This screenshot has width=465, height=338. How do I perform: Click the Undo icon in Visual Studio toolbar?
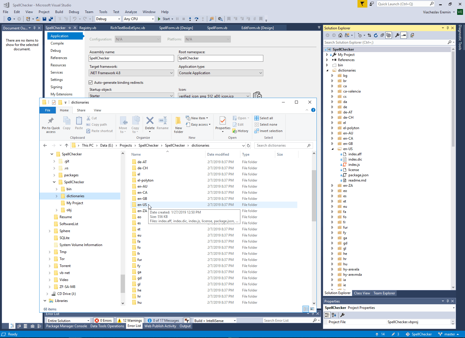click(x=75, y=19)
